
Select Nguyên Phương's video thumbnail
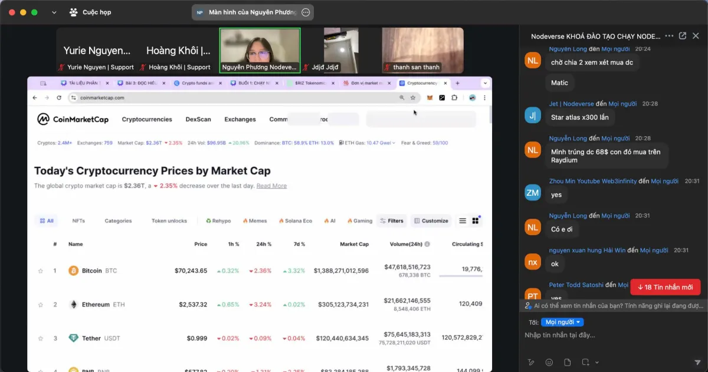(260, 50)
